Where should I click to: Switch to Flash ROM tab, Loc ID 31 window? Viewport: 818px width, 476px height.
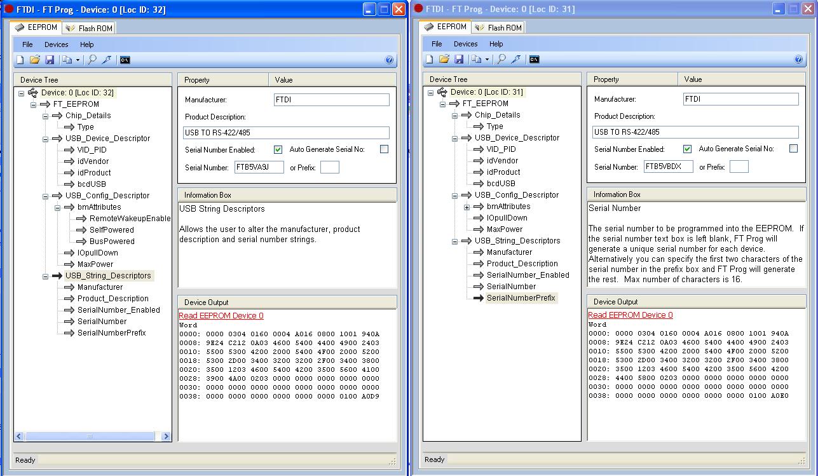498,27
